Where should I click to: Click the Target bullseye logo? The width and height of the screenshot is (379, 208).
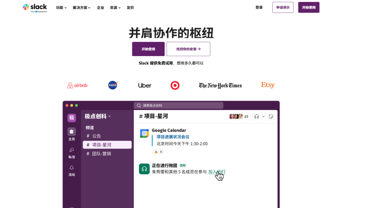pos(175,85)
